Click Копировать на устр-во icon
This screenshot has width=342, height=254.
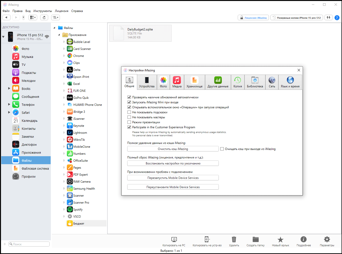pyautogui.click(x=207, y=240)
